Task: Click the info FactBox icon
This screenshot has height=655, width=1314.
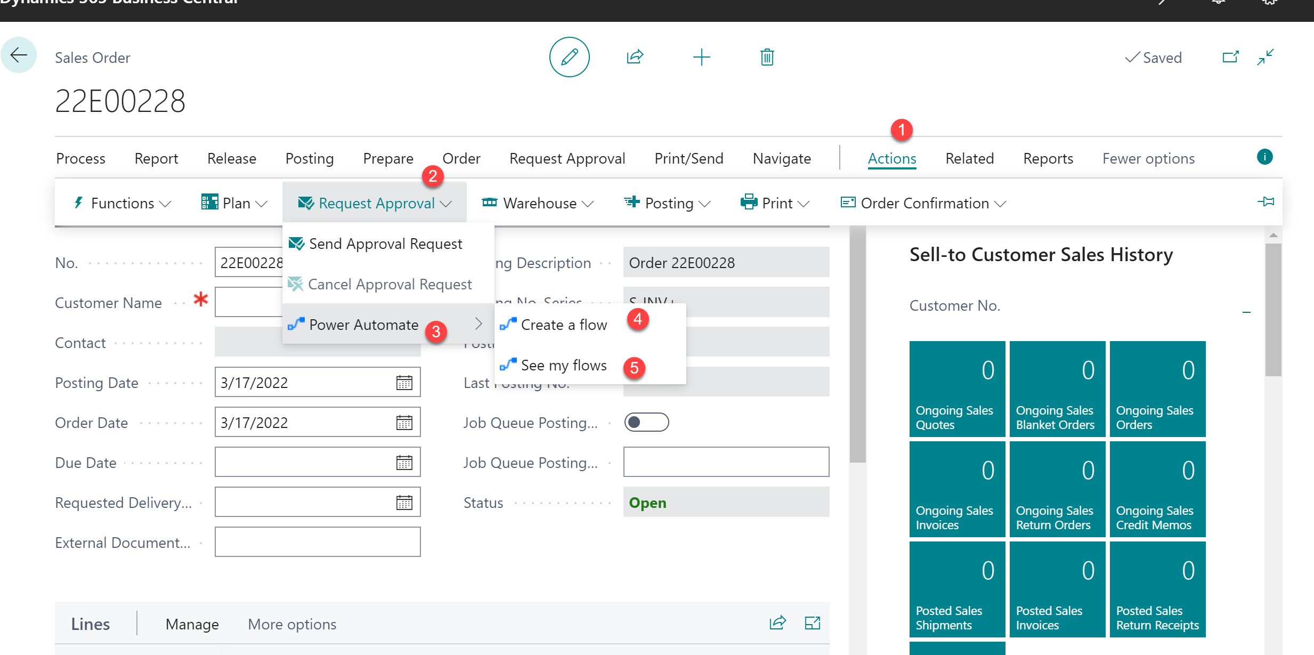Action: click(1264, 157)
